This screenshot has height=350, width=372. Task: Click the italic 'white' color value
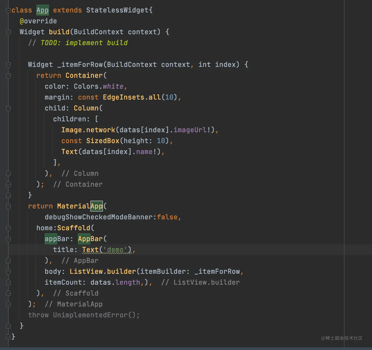coord(113,87)
